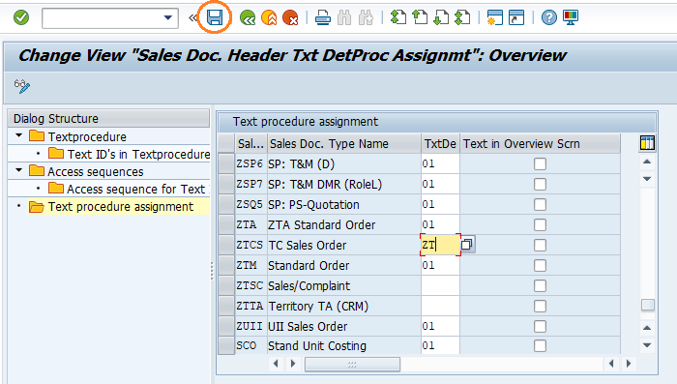Click the TxtDe column header
Screen dimensions: 677x384
440,144
